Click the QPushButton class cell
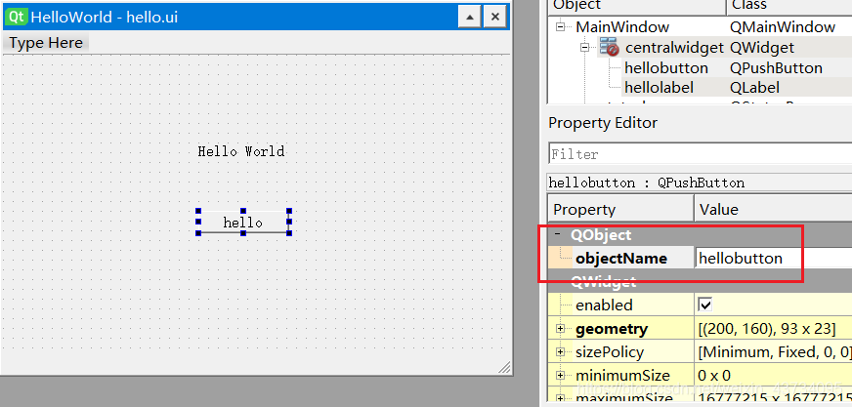 click(x=776, y=68)
